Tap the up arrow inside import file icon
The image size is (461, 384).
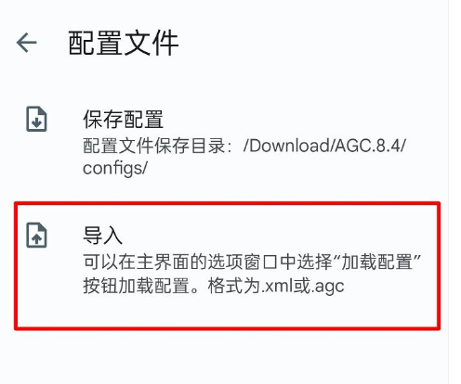pyautogui.click(x=36, y=238)
